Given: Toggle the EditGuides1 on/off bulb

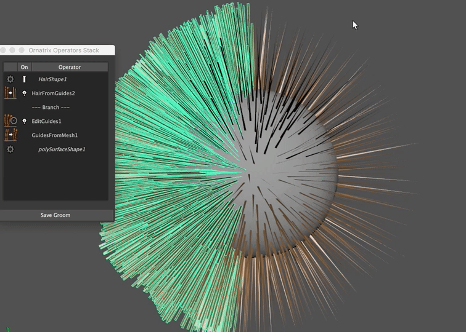Looking at the screenshot, I should click(x=25, y=121).
